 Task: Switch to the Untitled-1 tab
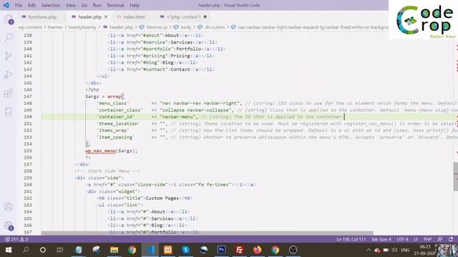(x=183, y=17)
